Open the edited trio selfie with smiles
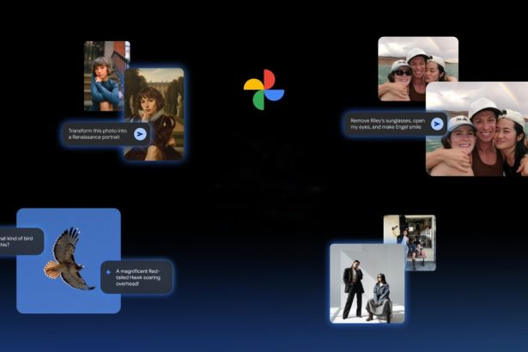528x352 pixels. 476,129
